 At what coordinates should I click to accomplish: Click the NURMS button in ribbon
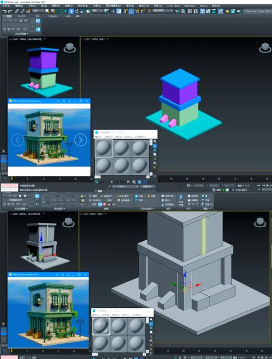point(95,200)
